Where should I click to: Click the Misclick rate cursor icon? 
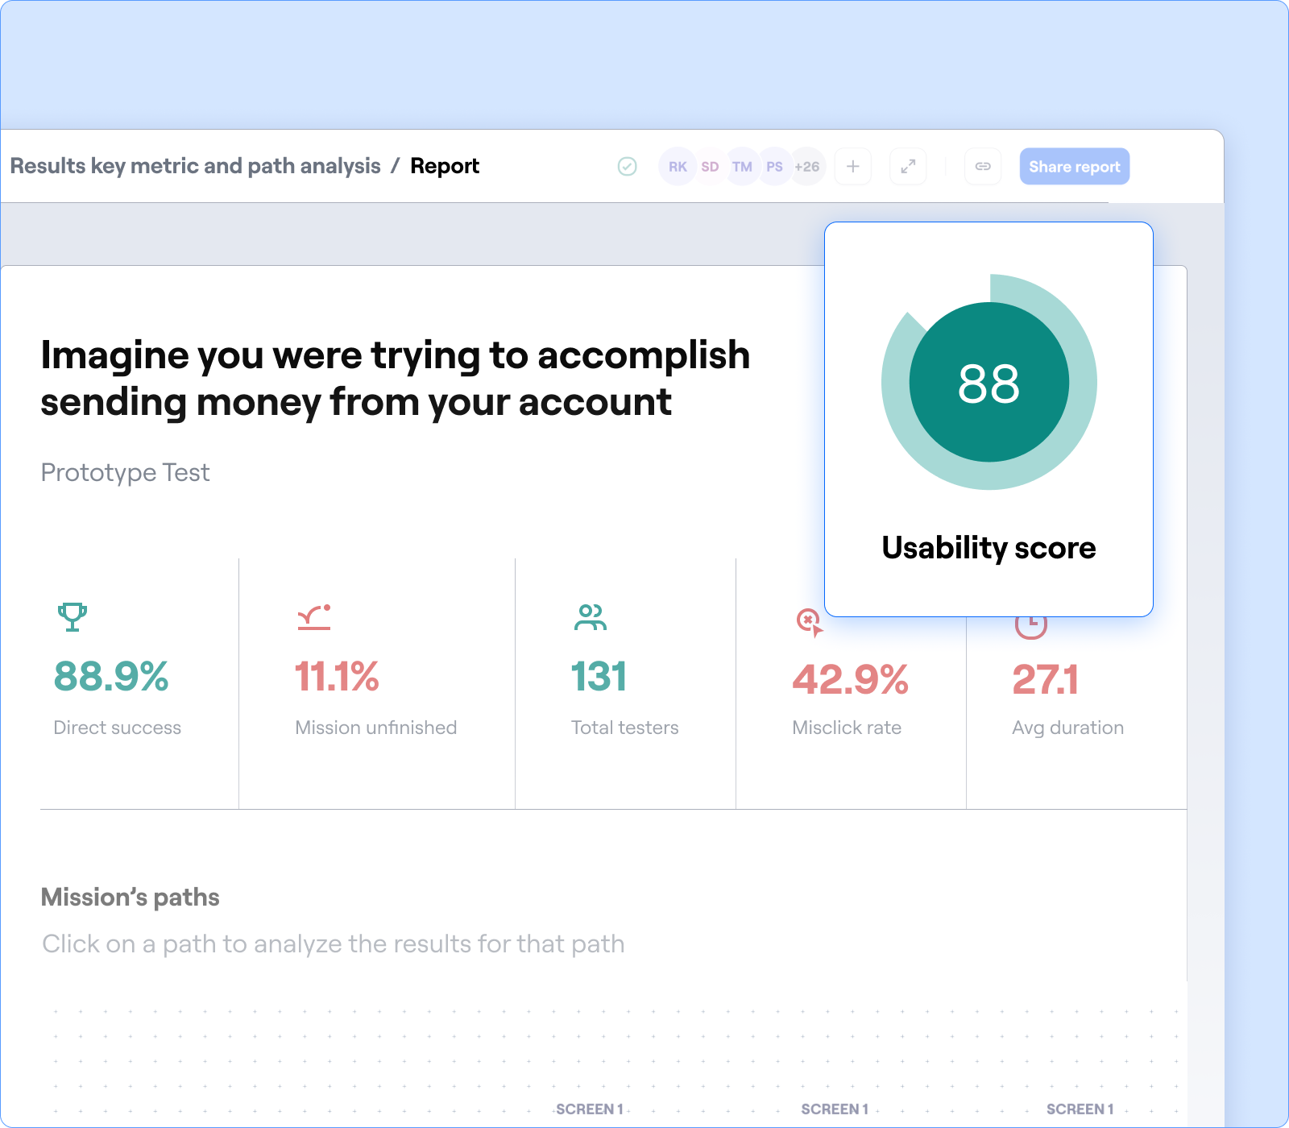pyautogui.click(x=810, y=622)
